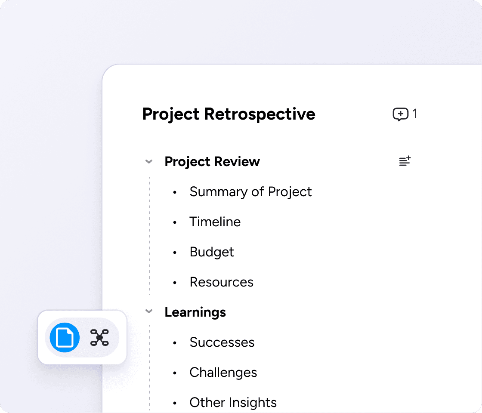The height and width of the screenshot is (413, 482).
Task: Collapse the Project Review section
Action: [x=149, y=162]
